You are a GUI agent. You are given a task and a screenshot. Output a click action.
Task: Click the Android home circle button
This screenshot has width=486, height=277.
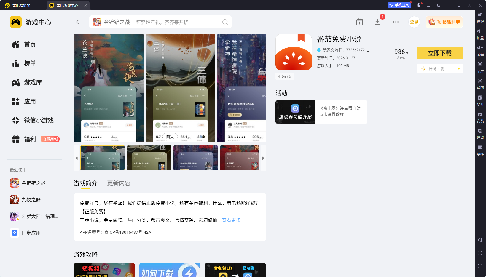click(x=480, y=253)
